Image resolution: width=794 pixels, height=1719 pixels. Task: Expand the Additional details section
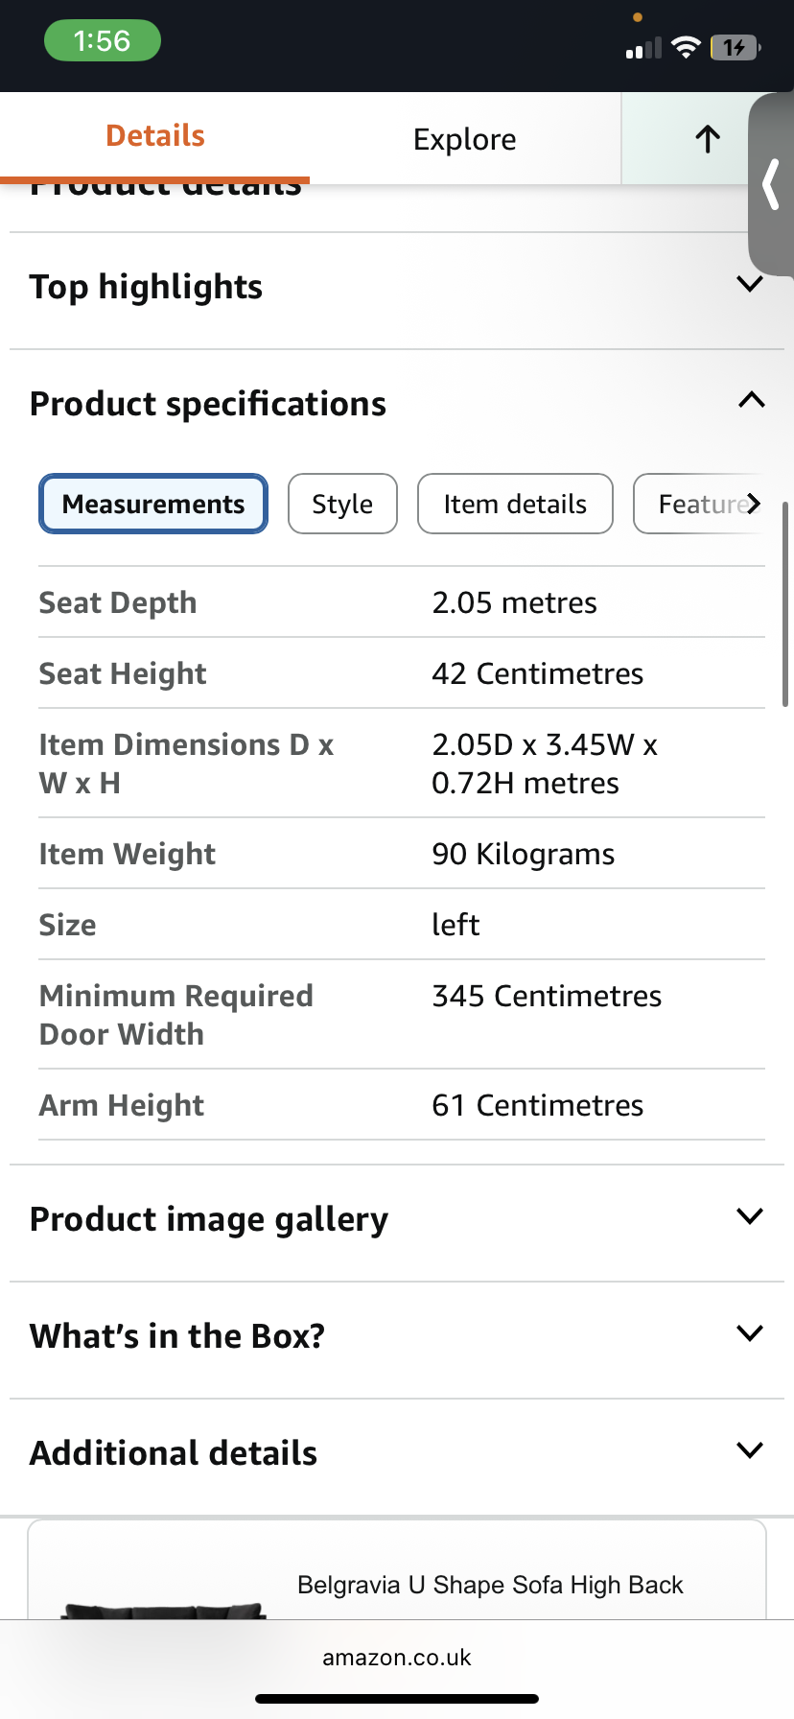749,1450
